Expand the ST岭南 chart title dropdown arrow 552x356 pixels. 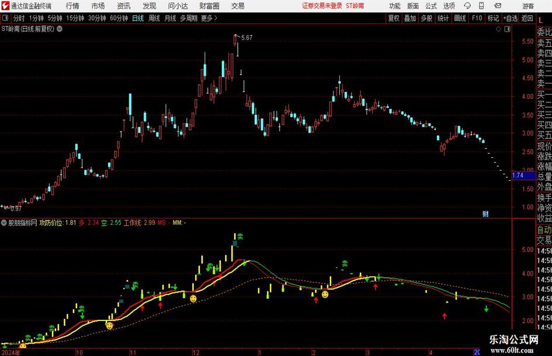60,29
